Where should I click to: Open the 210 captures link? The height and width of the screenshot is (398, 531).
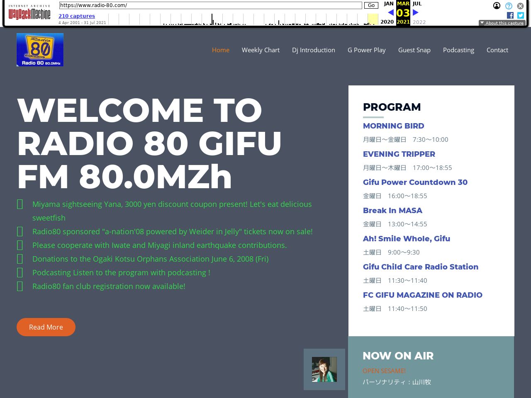(77, 16)
